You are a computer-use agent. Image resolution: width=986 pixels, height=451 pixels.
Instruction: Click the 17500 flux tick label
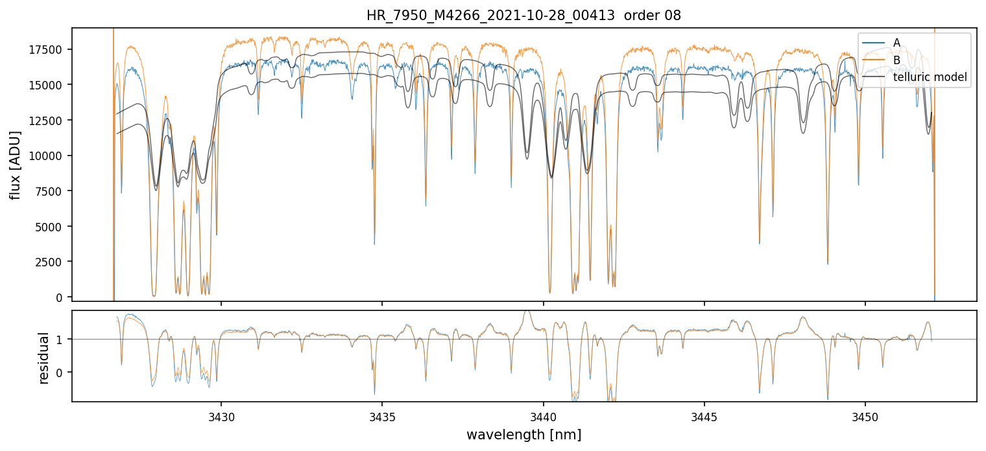48,50
